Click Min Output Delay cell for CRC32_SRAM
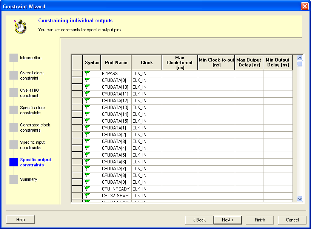 point(278,196)
